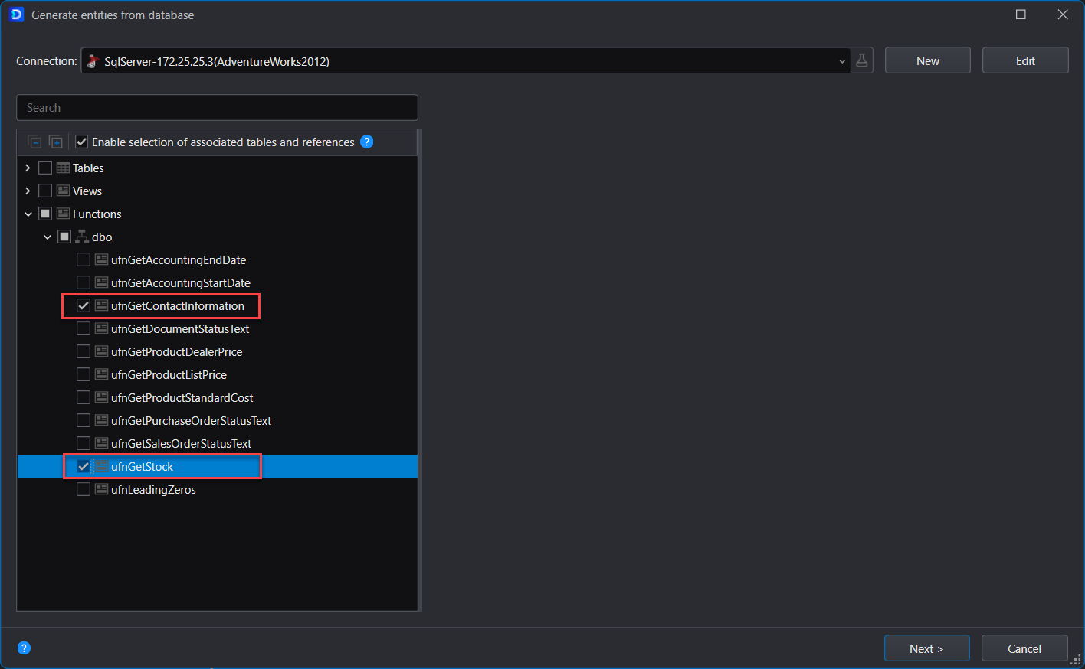1085x669 pixels.
Task: Open help for associated tables selection
Action: coord(367,142)
